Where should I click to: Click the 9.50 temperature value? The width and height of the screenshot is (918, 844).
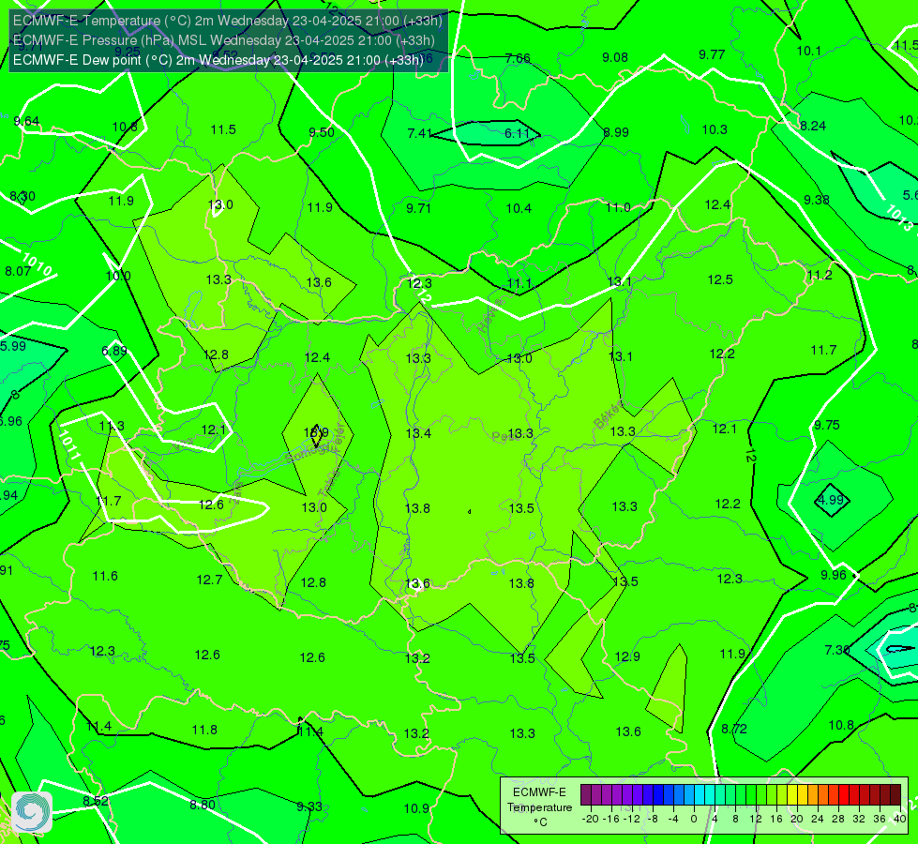point(322,132)
